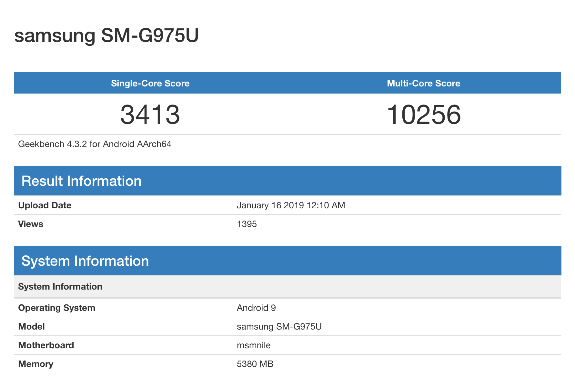The width and height of the screenshot is (575, 376).
Task: Select the Android 9 value
Action: pos(256,308)
